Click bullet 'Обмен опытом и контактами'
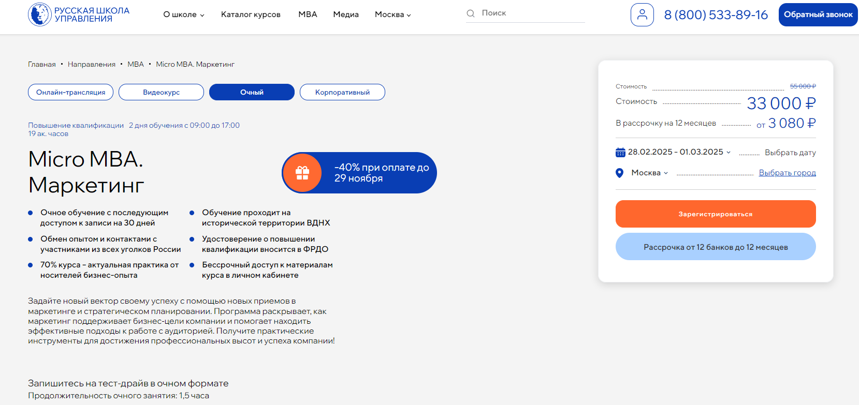 pyautogui.click(x=110, y=244)
